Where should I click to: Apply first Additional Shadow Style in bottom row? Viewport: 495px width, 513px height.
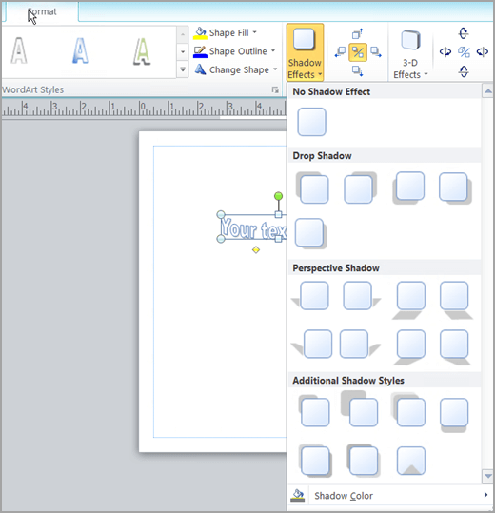point(315,461)
